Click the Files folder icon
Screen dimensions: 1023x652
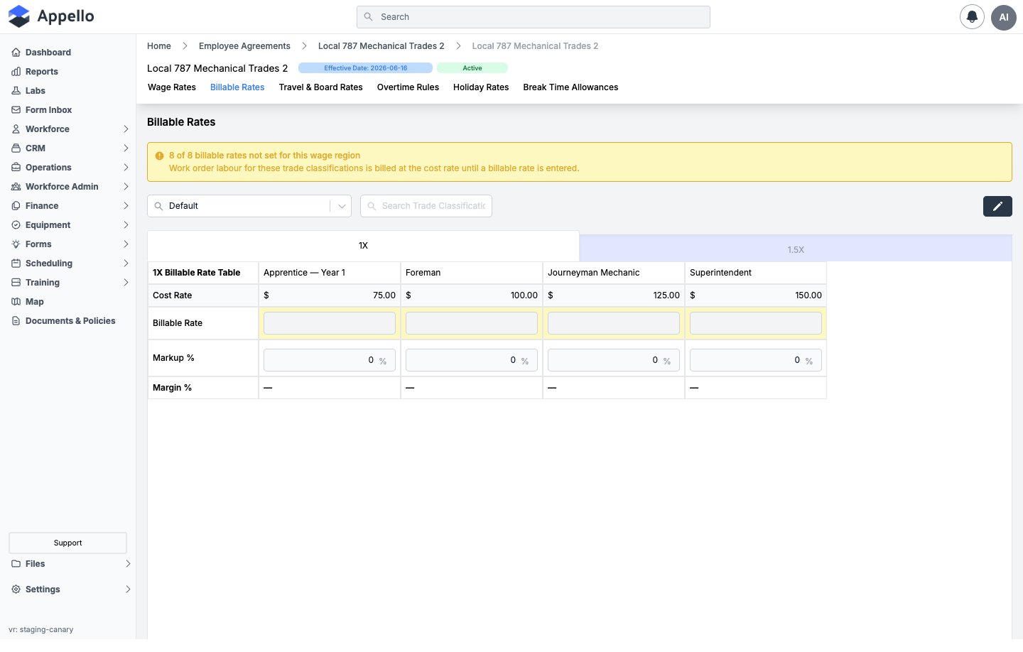(x=16, y=564)
